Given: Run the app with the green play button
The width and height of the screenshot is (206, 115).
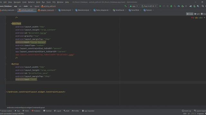Looking at the screenshot, I should click(160, 6).
